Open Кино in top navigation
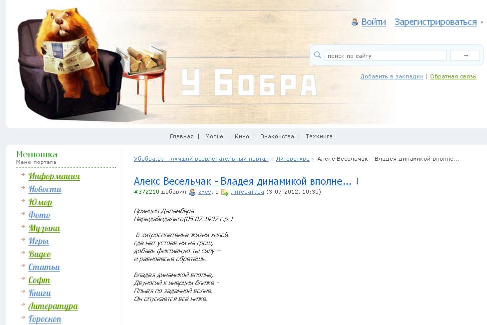Viewport: 487px width, 325px height. coord(242,136)
